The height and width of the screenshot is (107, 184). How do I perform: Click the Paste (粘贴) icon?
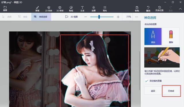(137, 9)
